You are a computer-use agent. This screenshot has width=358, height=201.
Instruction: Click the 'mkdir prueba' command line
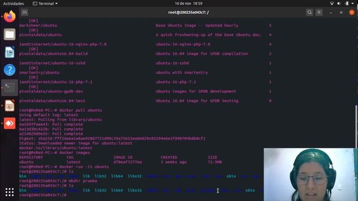click(x=58, y=181)
